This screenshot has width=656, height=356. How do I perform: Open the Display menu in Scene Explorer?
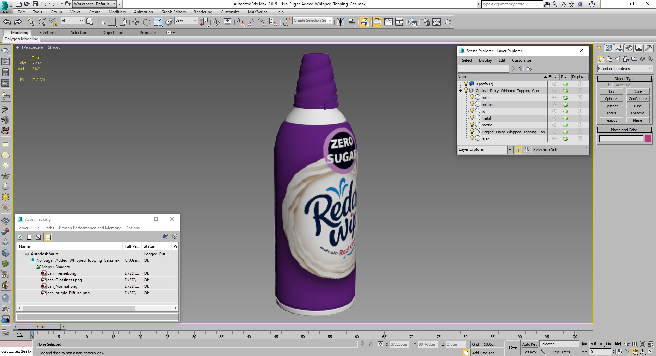pyautogui.click(x=485, y=60)
